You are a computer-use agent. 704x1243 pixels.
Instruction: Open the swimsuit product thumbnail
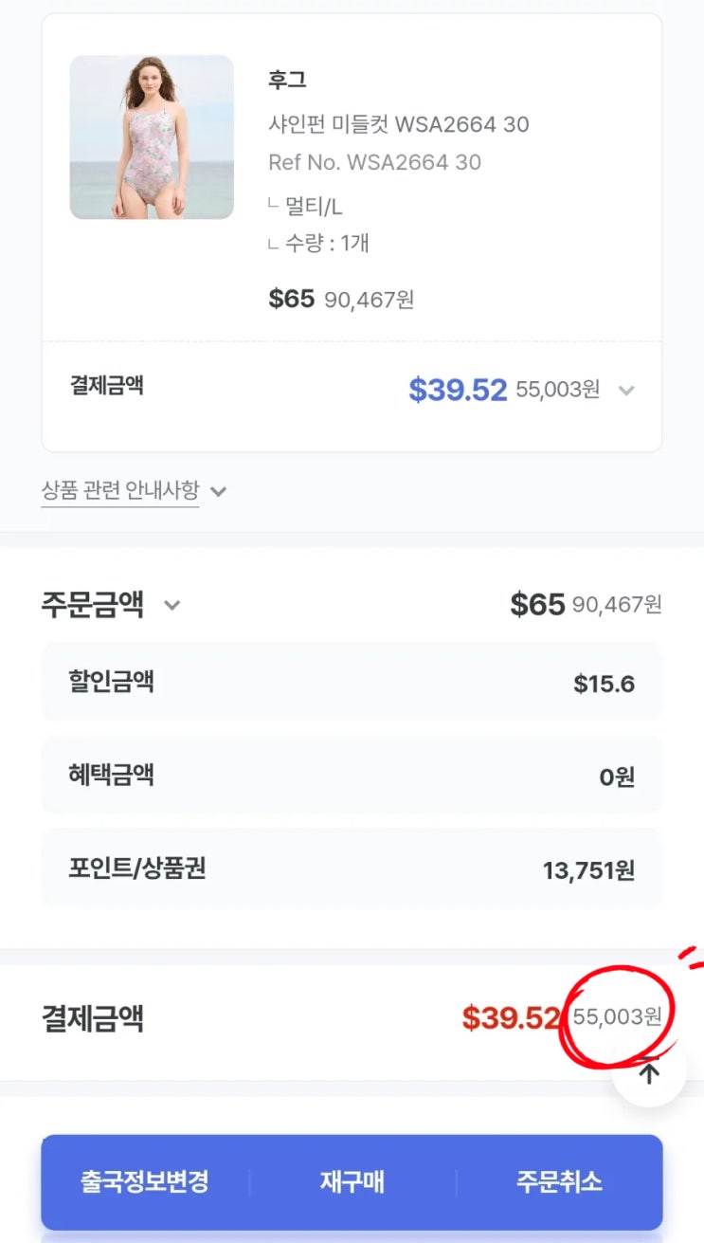click(152, 137)
